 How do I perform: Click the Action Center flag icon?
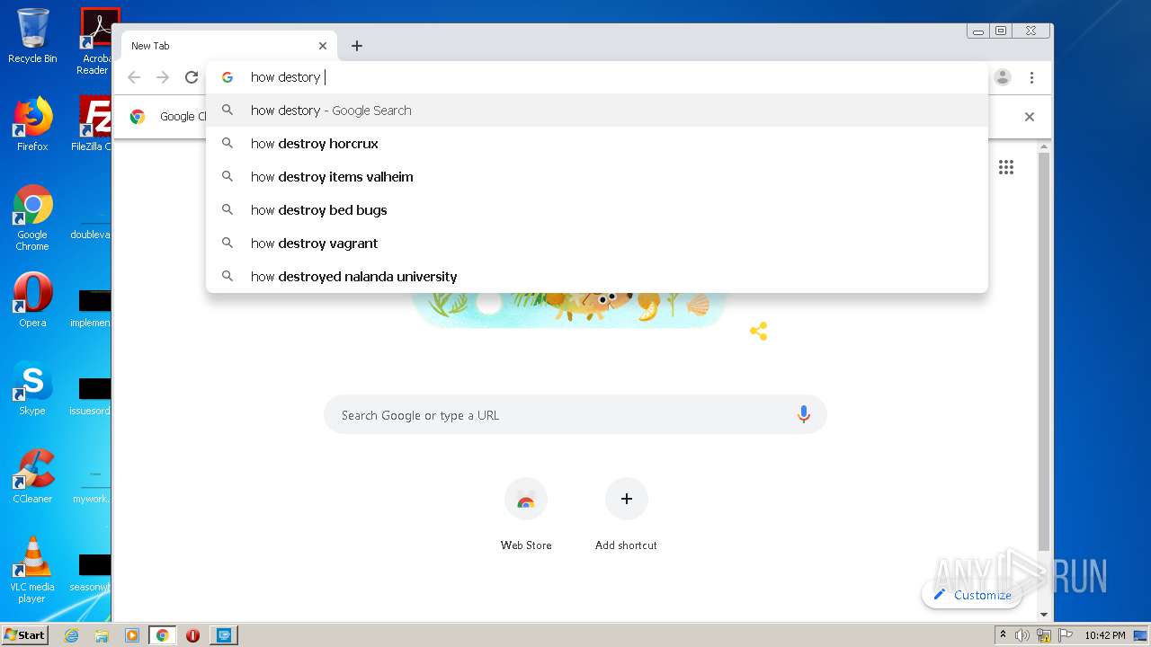pyautogui.click(x=1066, y=635)
